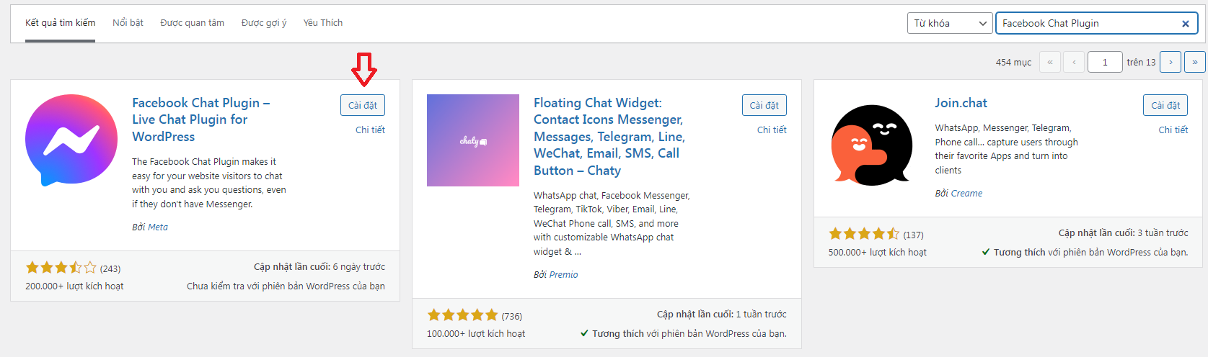This screenshot has height=357, width=1208.
Task: Open Meta author link
Action: pyautogui.click(x=158, y=227)
